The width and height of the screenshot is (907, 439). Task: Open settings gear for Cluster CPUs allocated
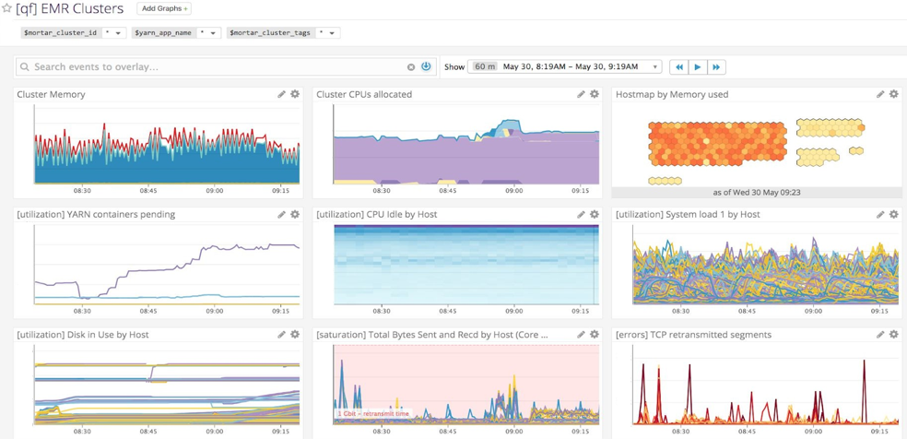[x=595, y=94]
